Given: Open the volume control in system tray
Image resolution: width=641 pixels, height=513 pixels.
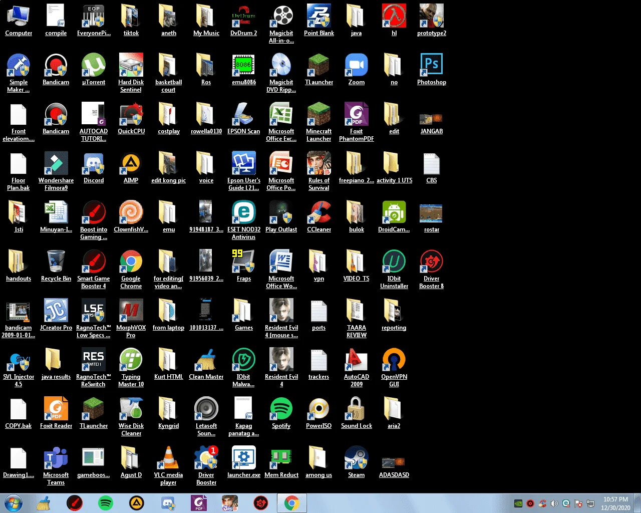Looking at the screenshot, I should coord(554,503).
